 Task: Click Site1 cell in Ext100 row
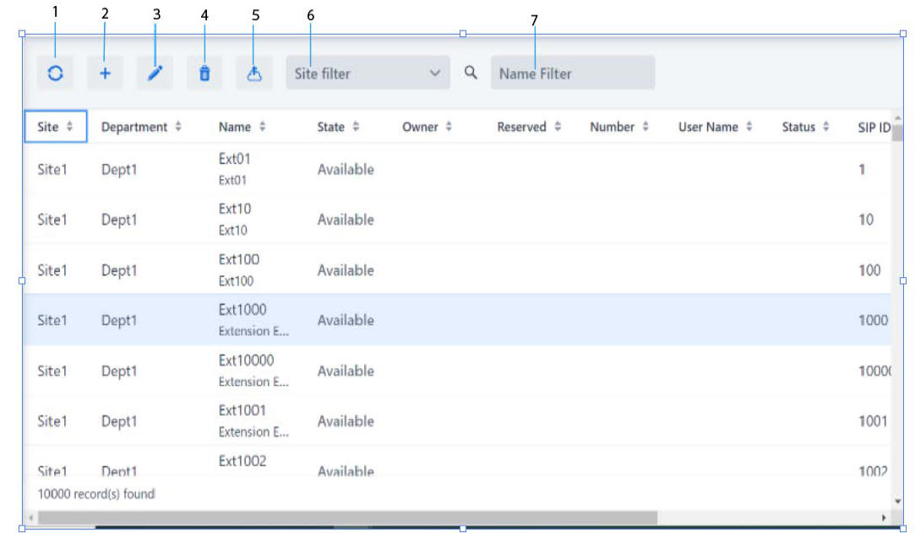(52, 270)
